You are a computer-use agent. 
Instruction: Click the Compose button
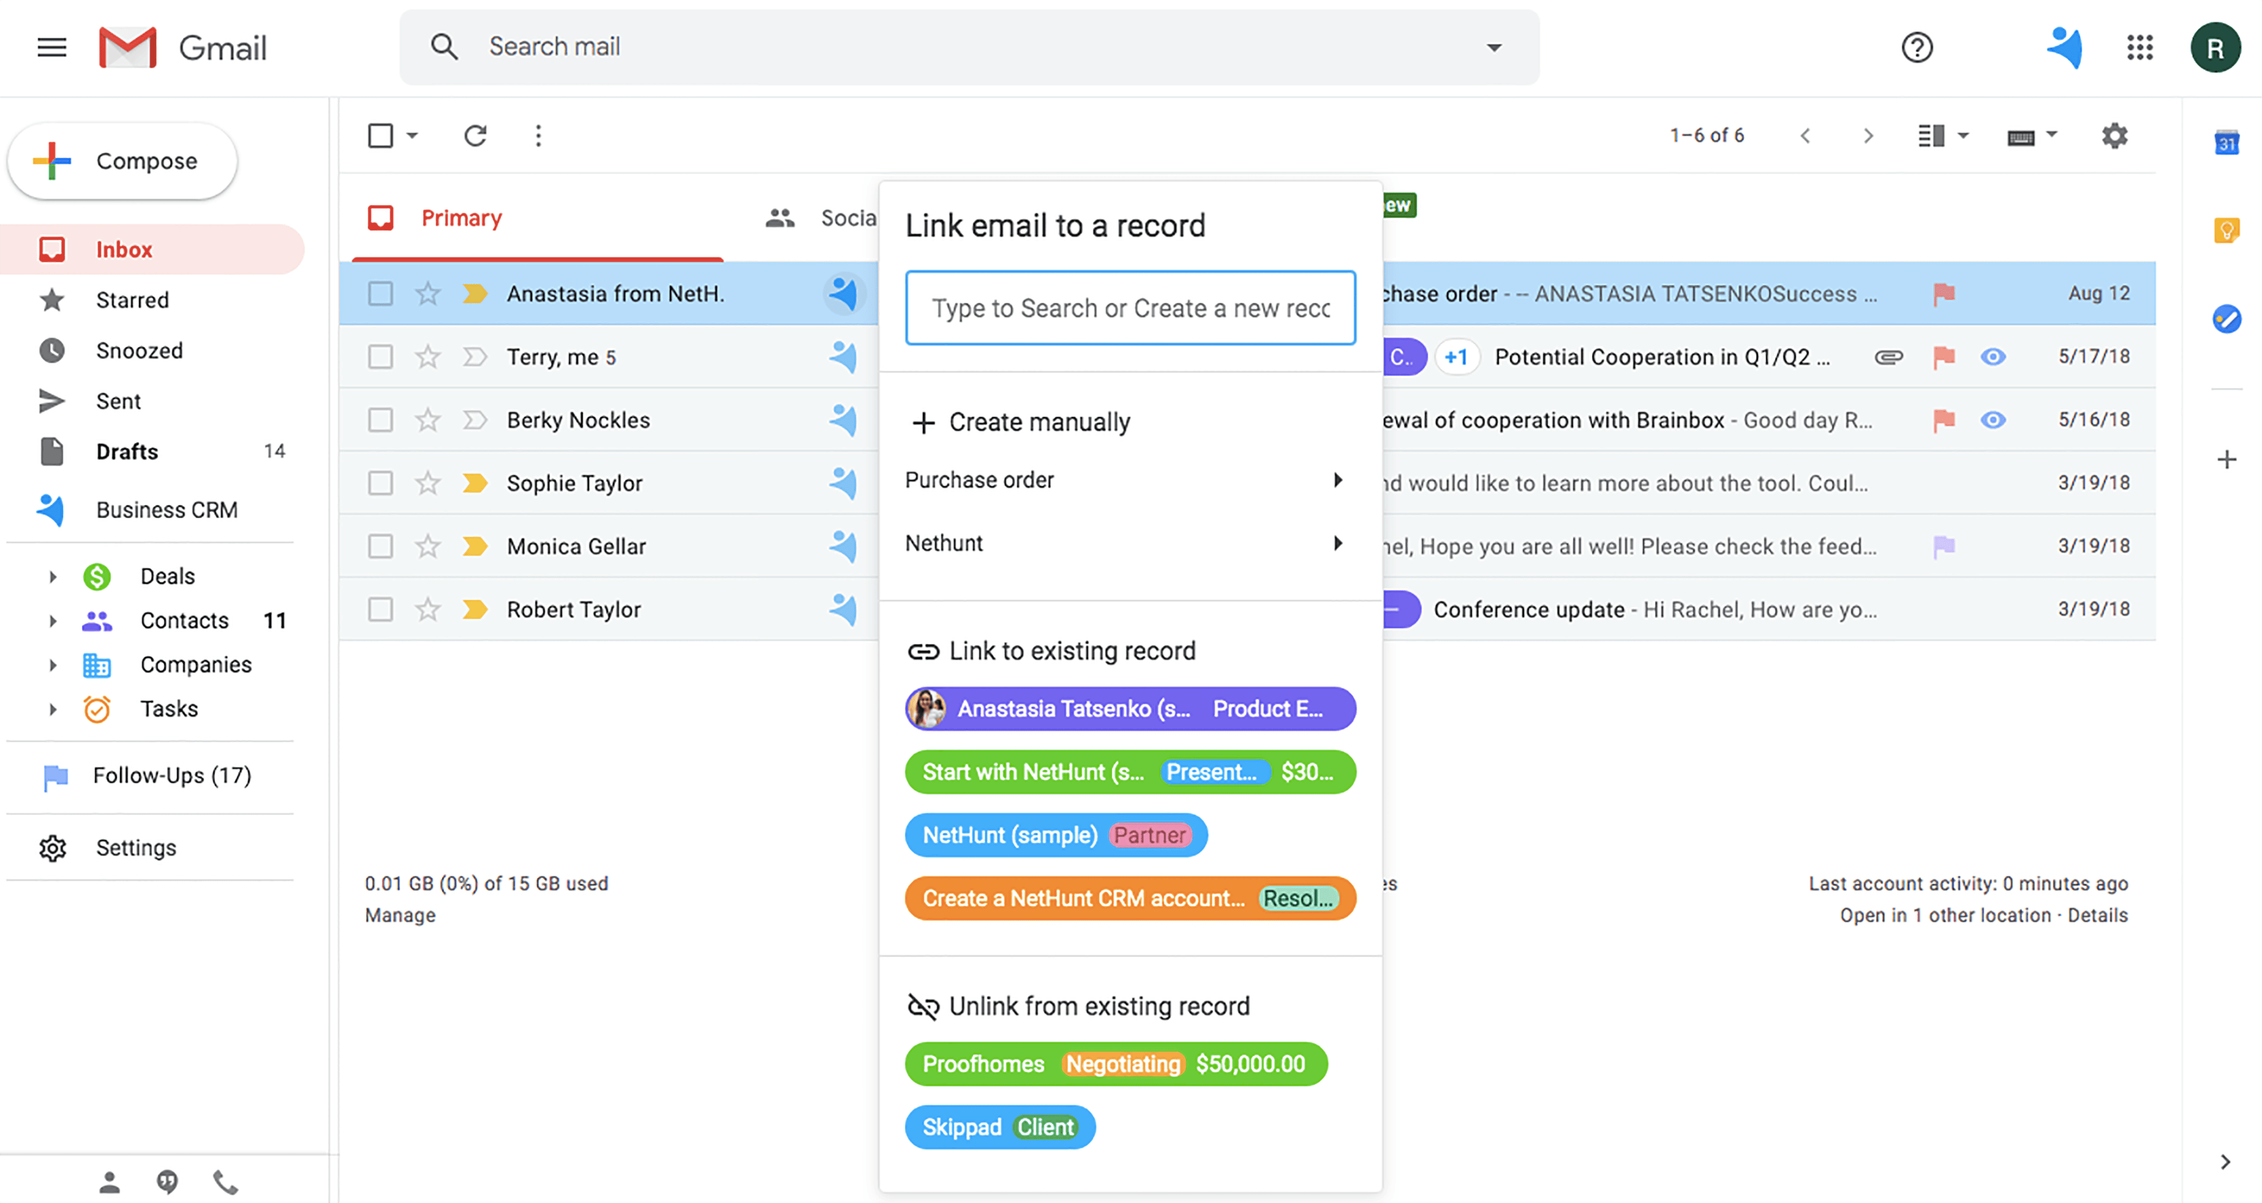pos(123,161)
